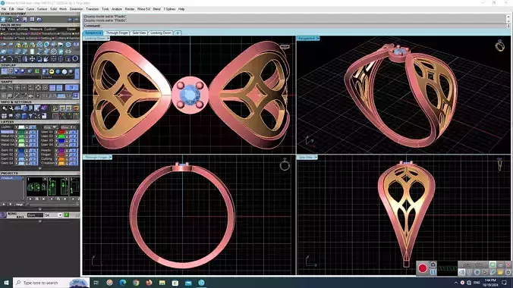Open the Ring Rail size 54 dropdown
513x288 pixels.
tap(60, 215)
